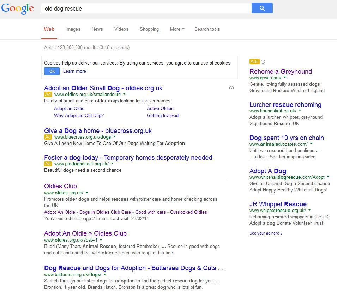The width and height of the screenshot is (337, 292).
Task: Click Adopt An Oldie sublink under Oldies Club
Action: click(60, 212)
